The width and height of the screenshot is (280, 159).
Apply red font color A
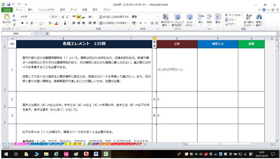(x=56, y=23)
